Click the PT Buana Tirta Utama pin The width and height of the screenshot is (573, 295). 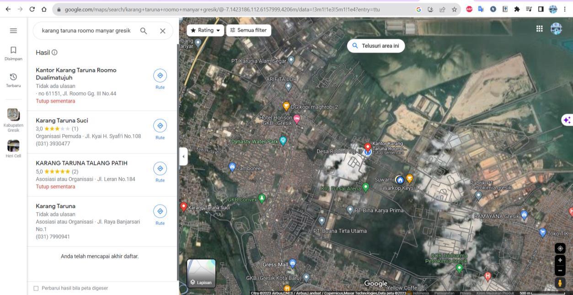pyautogui.click(x=322, y=221)
